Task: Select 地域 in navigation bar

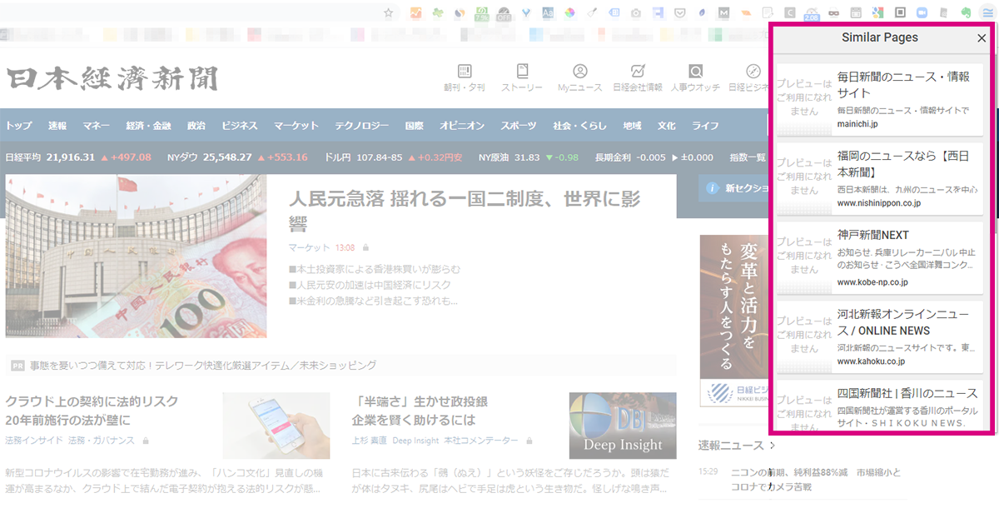Action: tap(633, 126)
